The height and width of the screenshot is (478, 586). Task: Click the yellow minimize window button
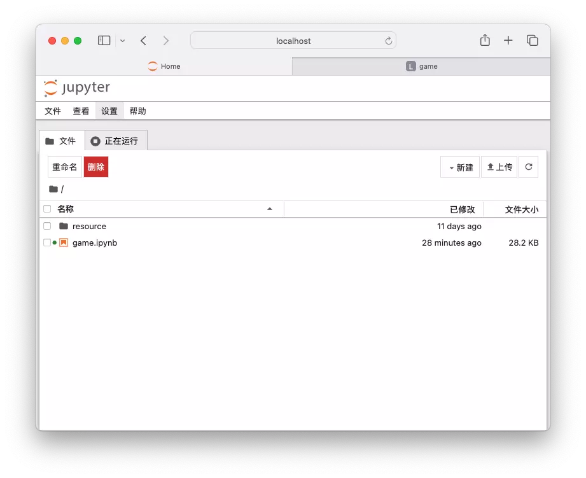(65, 41)
